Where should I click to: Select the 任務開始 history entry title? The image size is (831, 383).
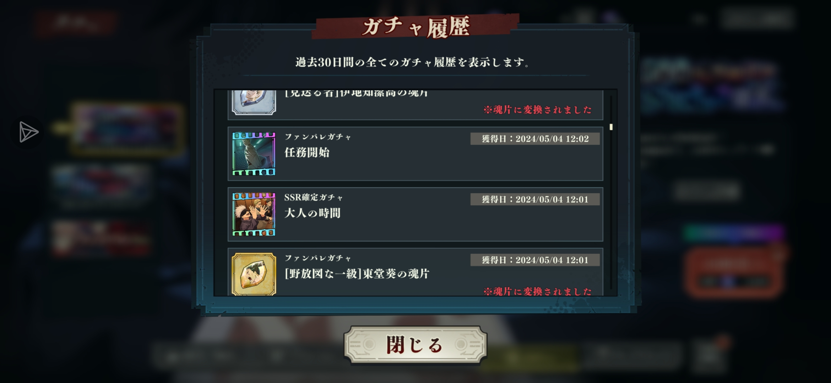307,152
